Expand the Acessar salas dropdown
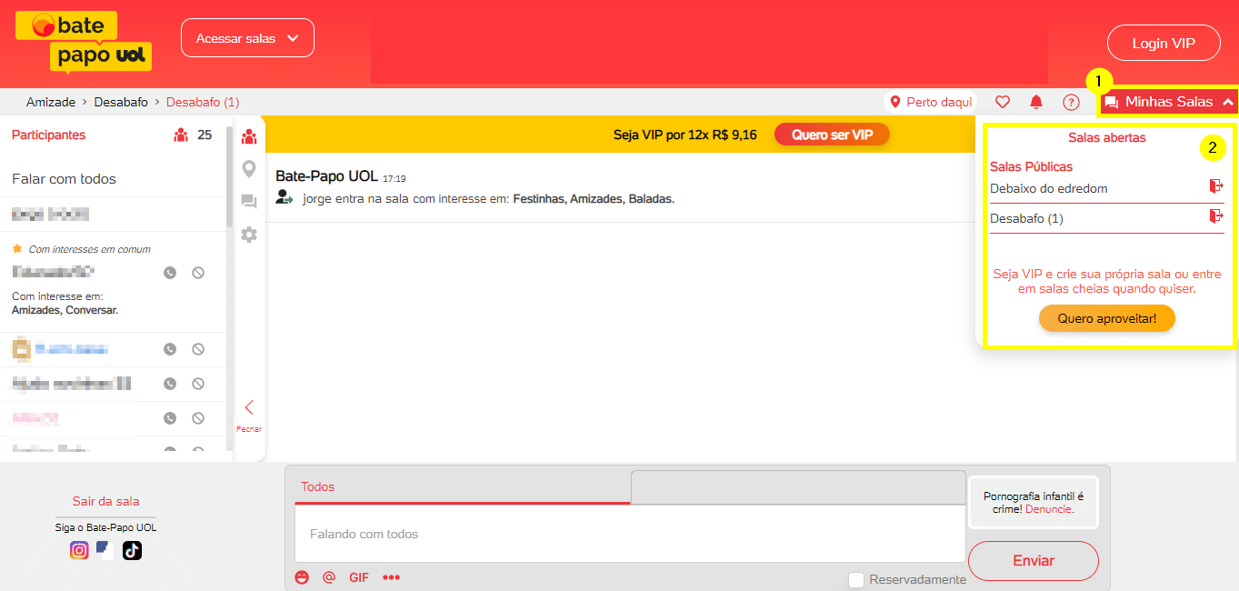The height and width of the screenshot is (591, 1239). (247, 38)
